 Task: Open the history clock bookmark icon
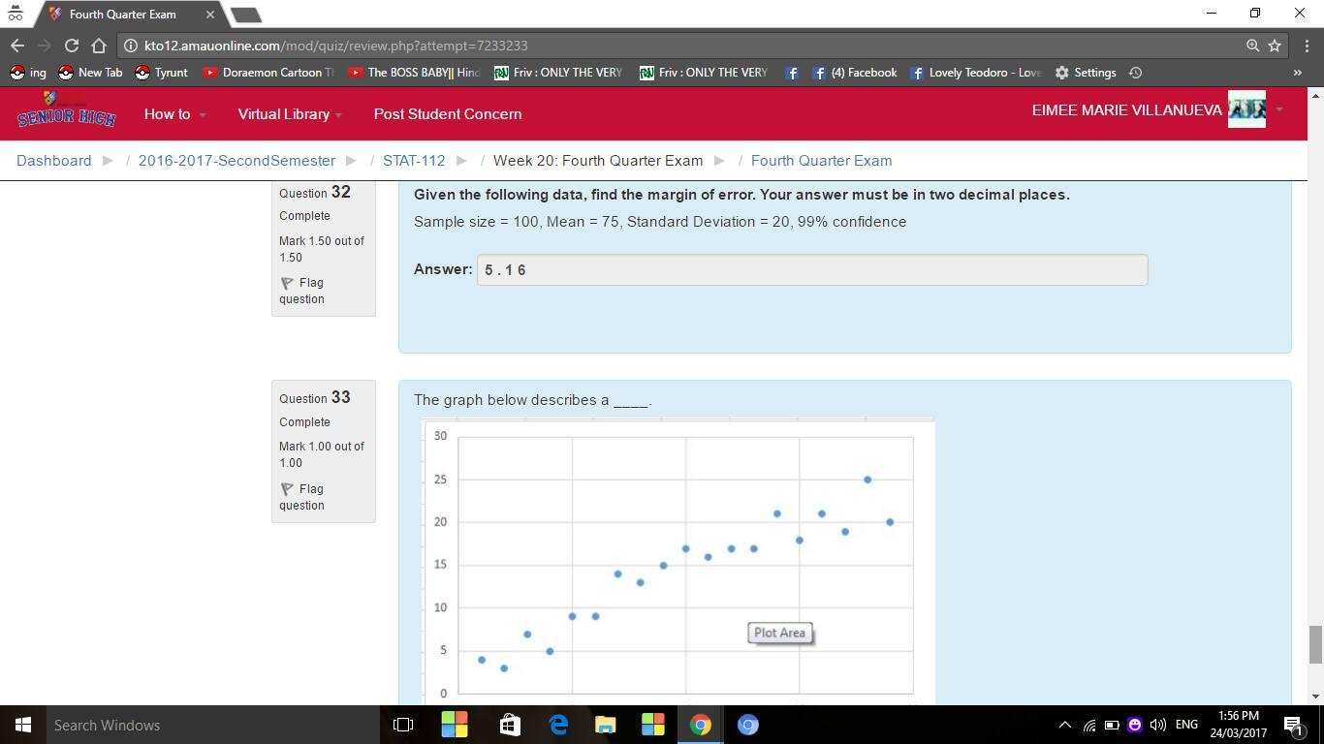point(1136,73)
